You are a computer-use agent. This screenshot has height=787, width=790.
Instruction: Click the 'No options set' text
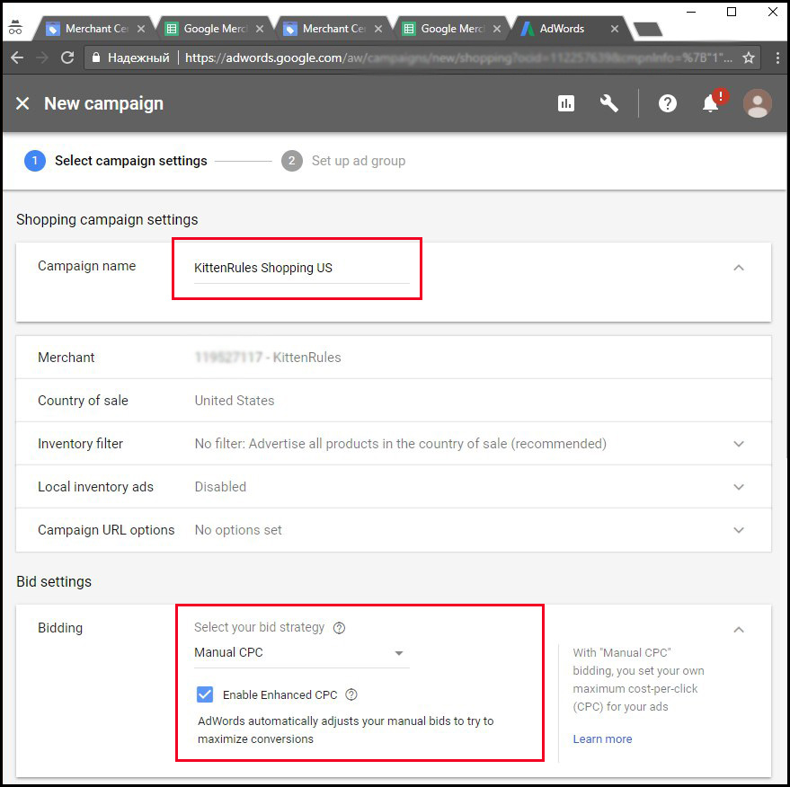(x=238, y=530)
